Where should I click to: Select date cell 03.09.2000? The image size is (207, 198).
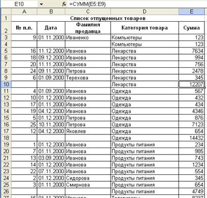click(51, 158)
